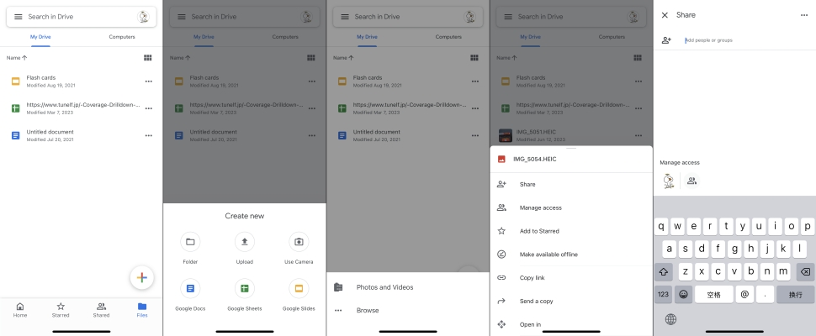This screenshot has width=816, height=336.
Task: Tap the group people icon under Manage access
Action: pyautogui.click(x=691, y=181)
